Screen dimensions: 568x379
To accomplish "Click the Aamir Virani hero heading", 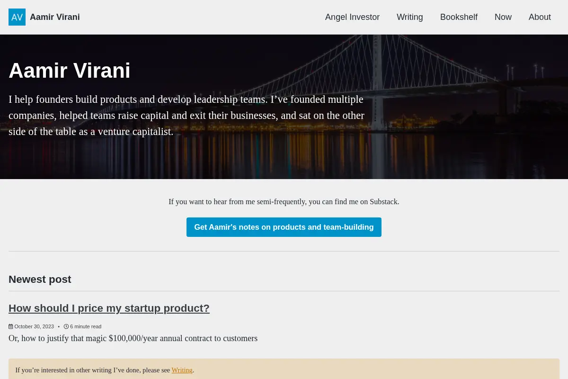I will 70,71.
